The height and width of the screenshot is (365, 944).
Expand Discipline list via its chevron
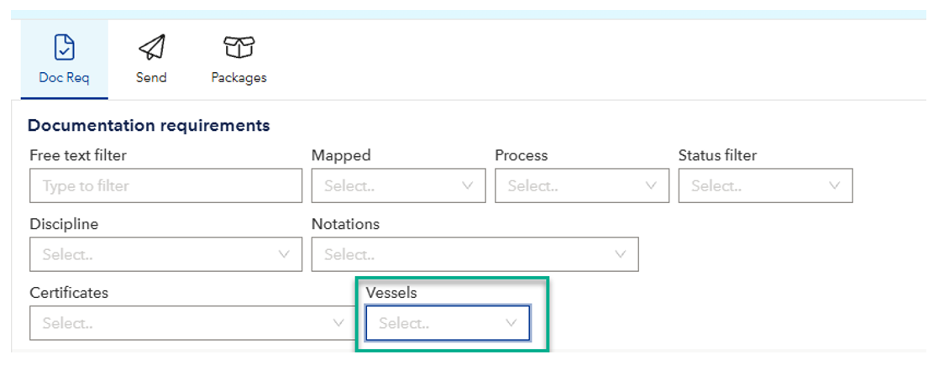click(x=284, y=254)
